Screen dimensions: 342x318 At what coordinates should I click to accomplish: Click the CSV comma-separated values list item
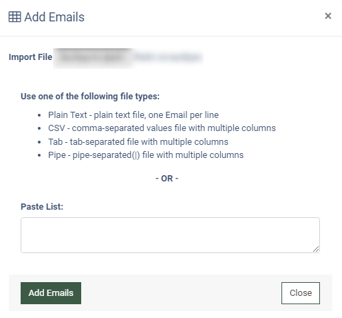pos(162,128)
